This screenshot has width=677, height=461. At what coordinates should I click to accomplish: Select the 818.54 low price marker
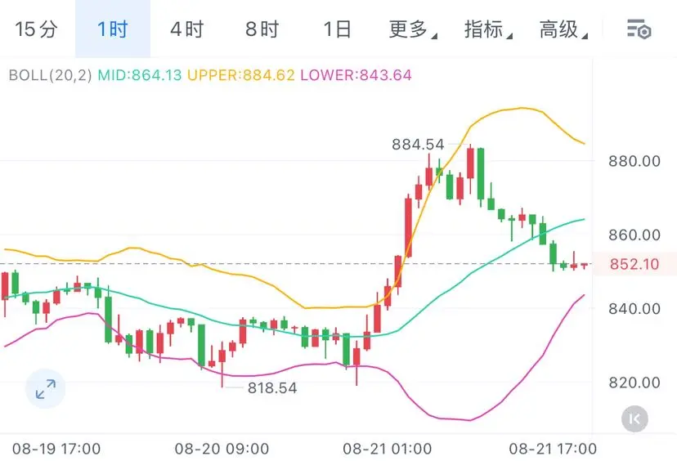coord(272,387)
